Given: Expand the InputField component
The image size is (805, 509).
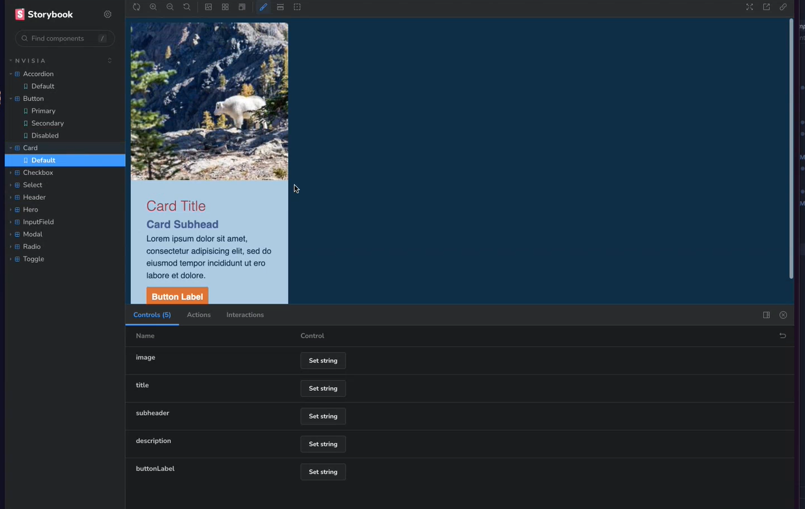Looking at the screenshot, I should pos(38,222).
